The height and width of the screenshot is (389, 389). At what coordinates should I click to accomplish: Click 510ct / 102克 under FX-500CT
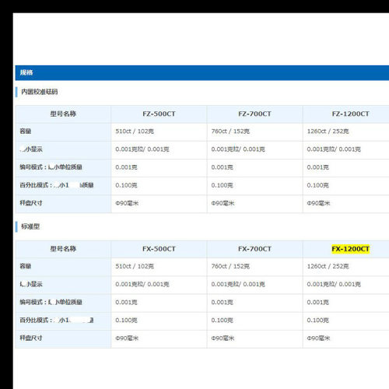coord(135,266)
